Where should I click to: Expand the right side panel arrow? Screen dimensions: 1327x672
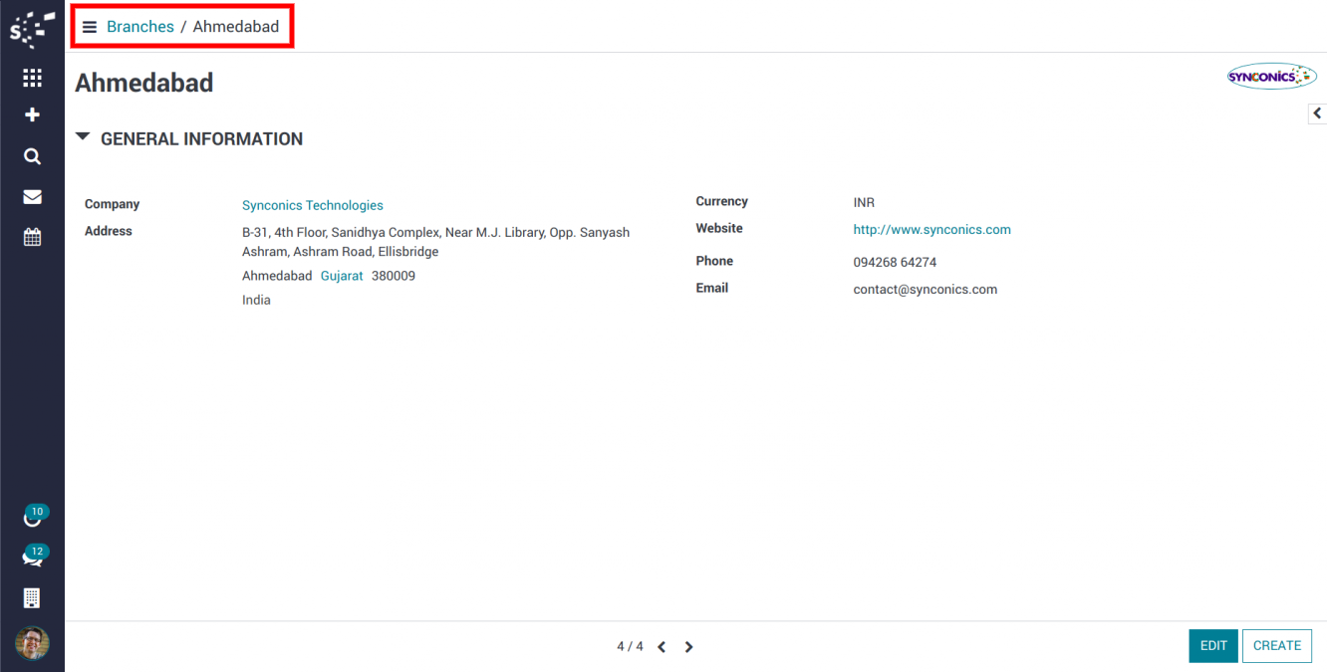(1317, 113)
